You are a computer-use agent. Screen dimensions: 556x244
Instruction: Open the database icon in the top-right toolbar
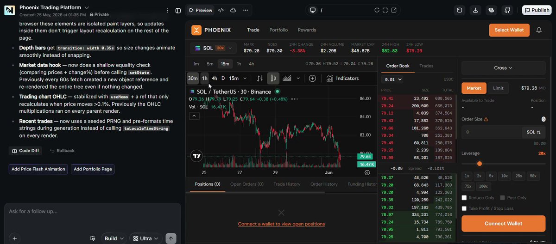(491, 10)
